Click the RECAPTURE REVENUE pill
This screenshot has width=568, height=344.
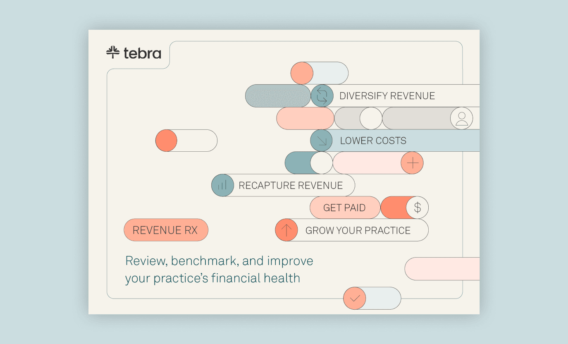291,185
